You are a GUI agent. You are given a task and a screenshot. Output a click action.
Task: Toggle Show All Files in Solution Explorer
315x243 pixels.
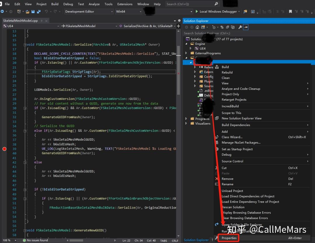point(233,27)
